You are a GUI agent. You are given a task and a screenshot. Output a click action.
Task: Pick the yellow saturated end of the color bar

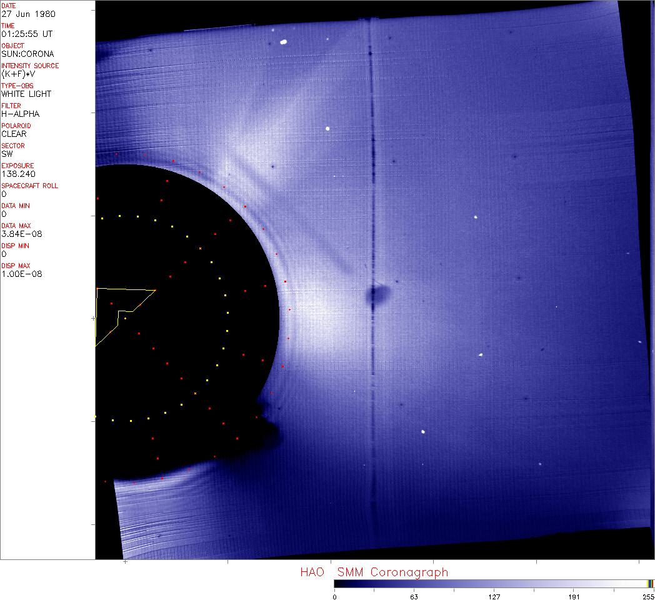[x=649, y=584]
